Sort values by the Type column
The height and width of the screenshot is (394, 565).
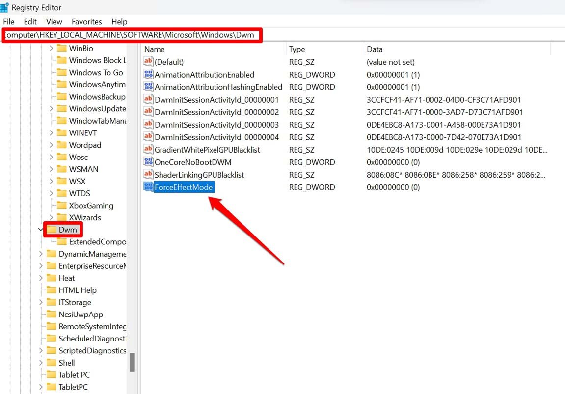pyautogui.click(x=297, y=49)
